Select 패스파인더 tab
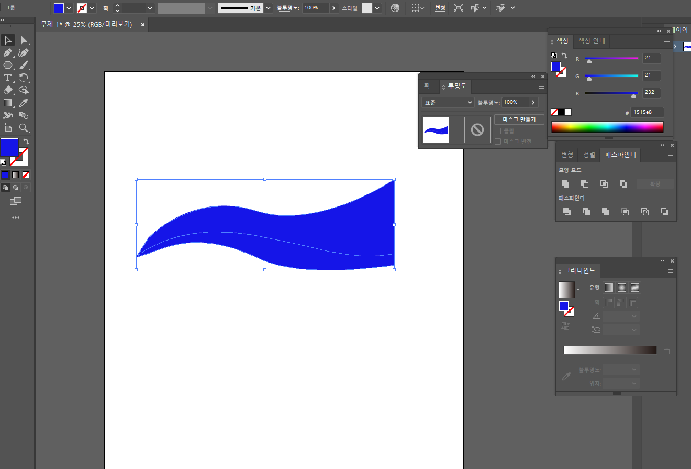Screen dimensions: 691x469 pos(620,155)
